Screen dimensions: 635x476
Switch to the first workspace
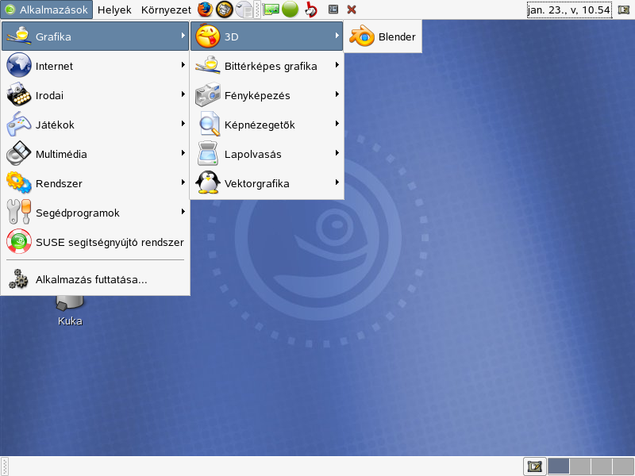559,466
